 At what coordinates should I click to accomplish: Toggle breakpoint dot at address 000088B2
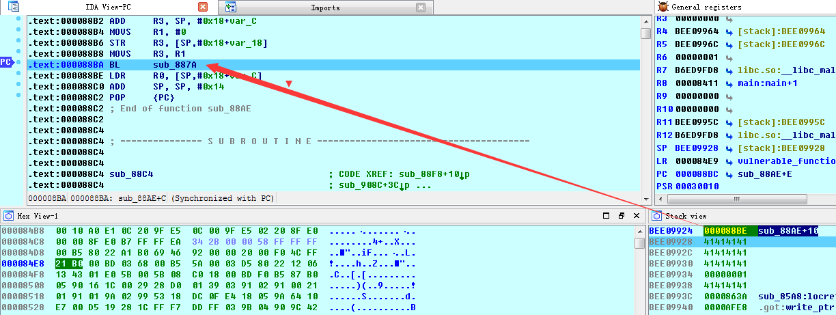pyautogui.click(x=18, y=19)
